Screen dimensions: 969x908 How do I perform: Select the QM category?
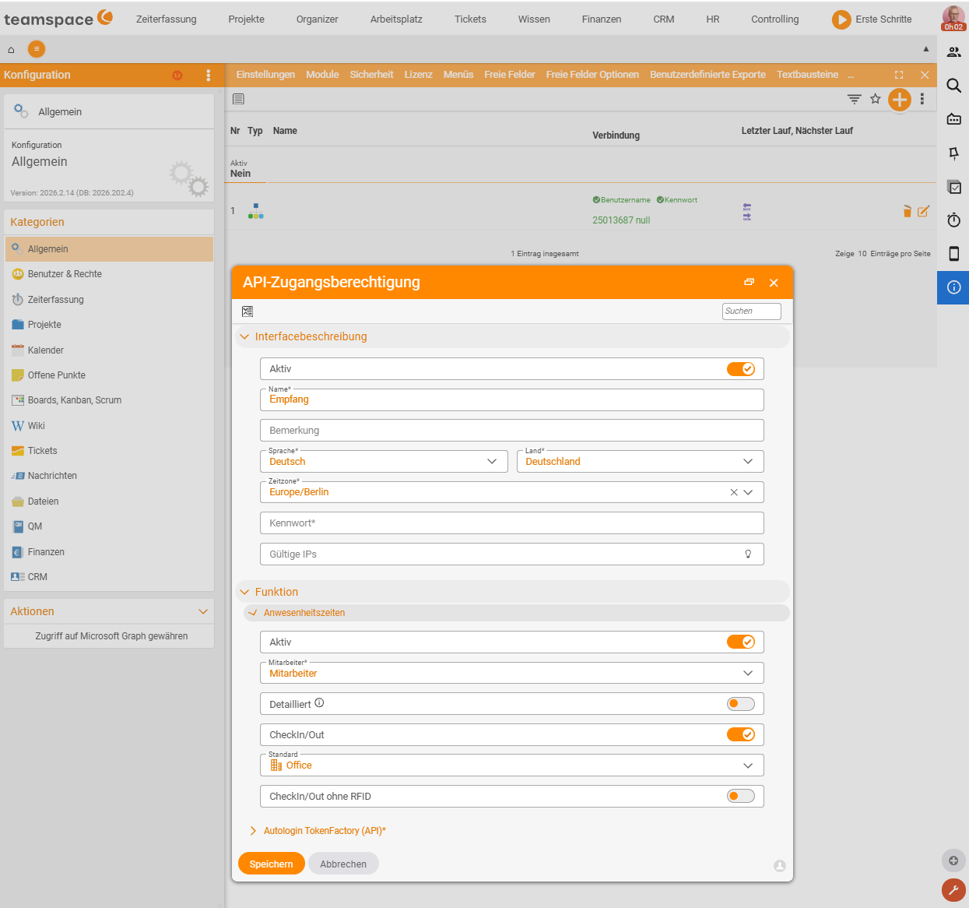(109, 526)
